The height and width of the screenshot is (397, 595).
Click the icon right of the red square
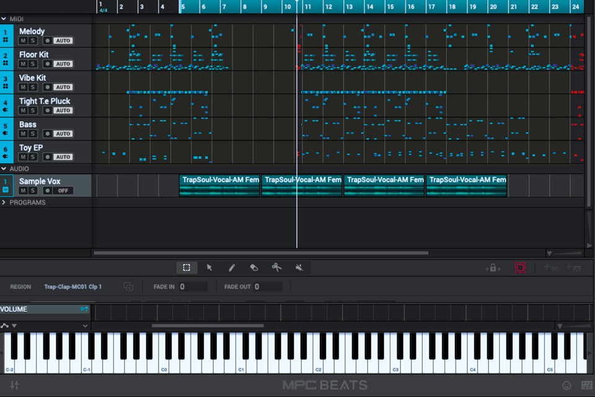tap(551, 268)
